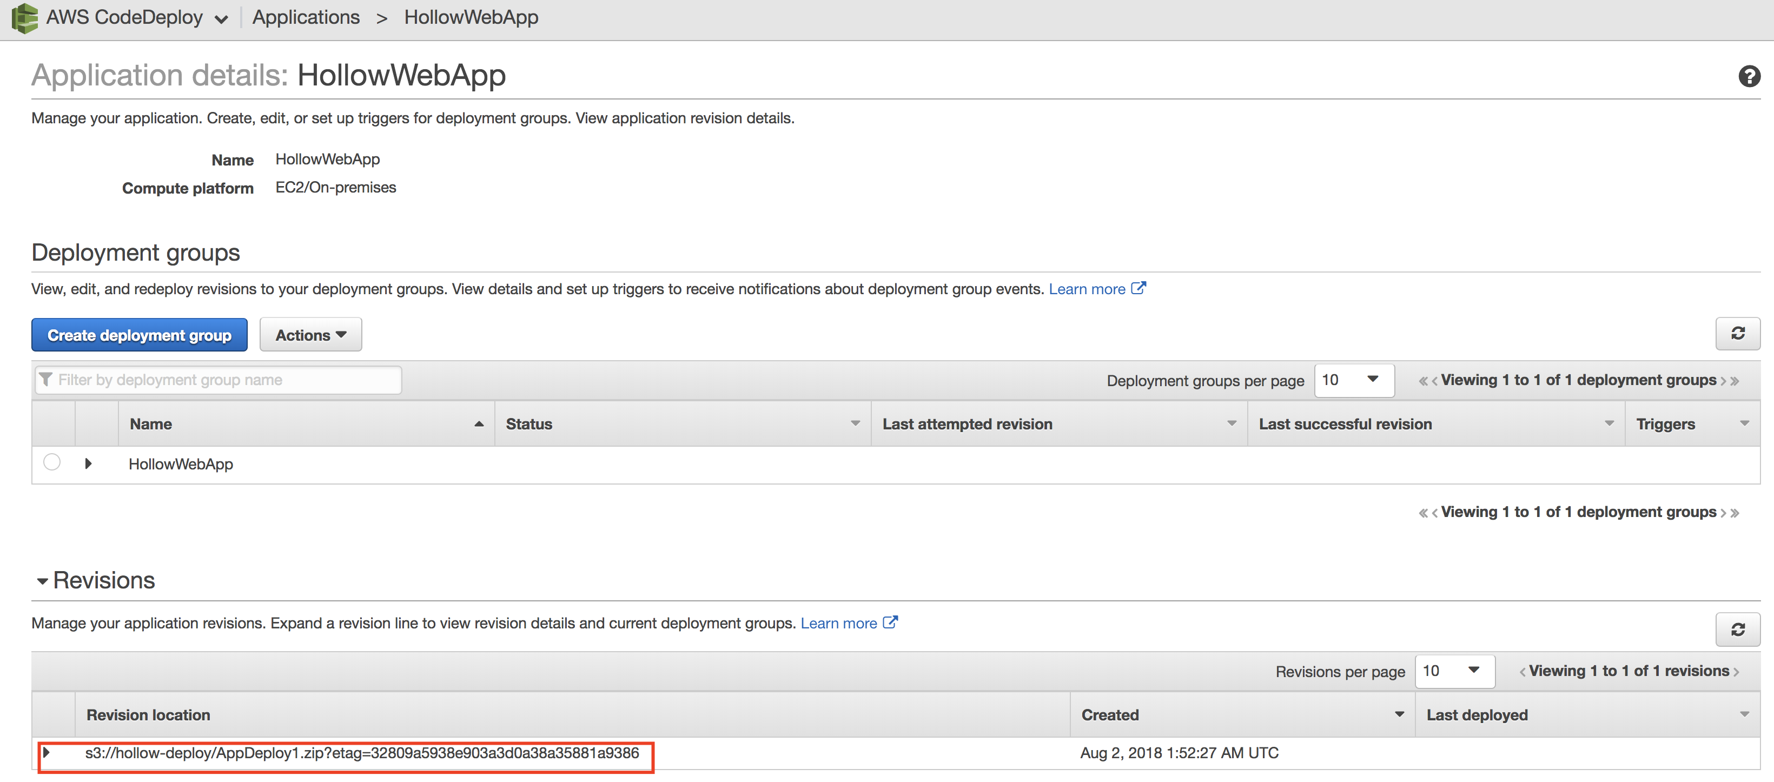The image size is (1774, 782).
Task: Collapse the Revisions section
Action: coord(43,581)
